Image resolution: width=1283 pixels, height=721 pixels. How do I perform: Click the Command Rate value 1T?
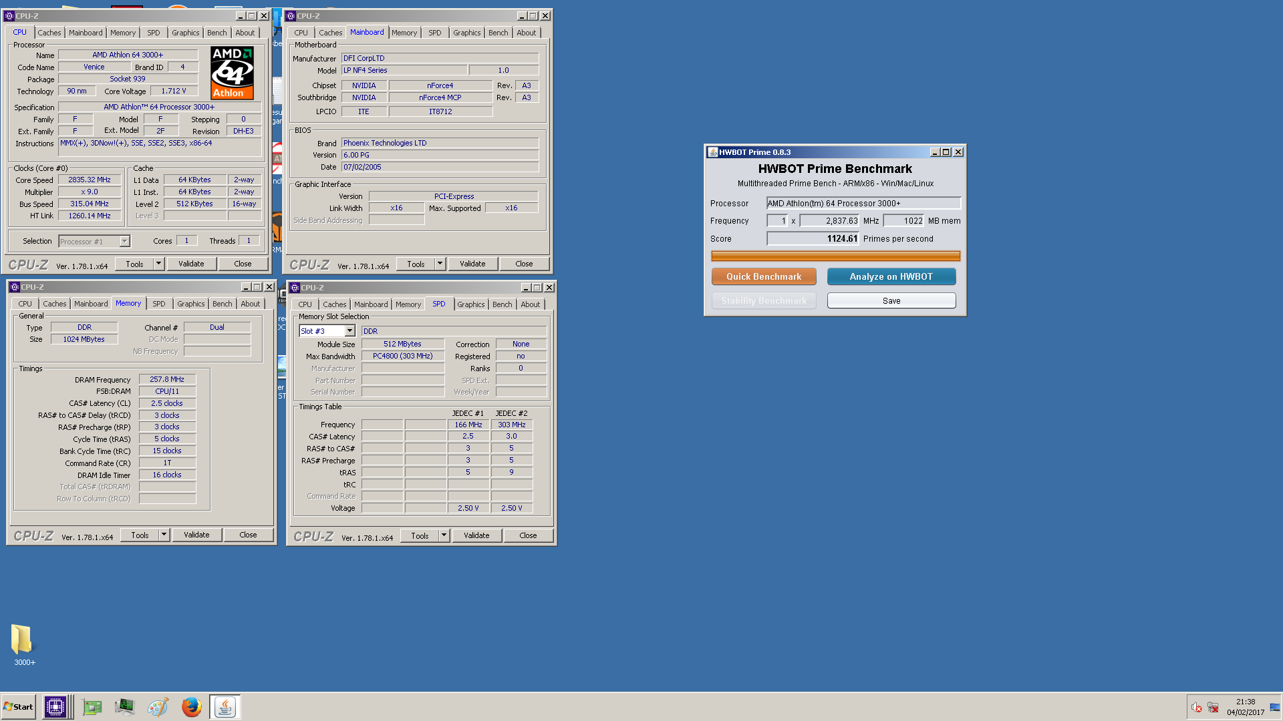167,463
